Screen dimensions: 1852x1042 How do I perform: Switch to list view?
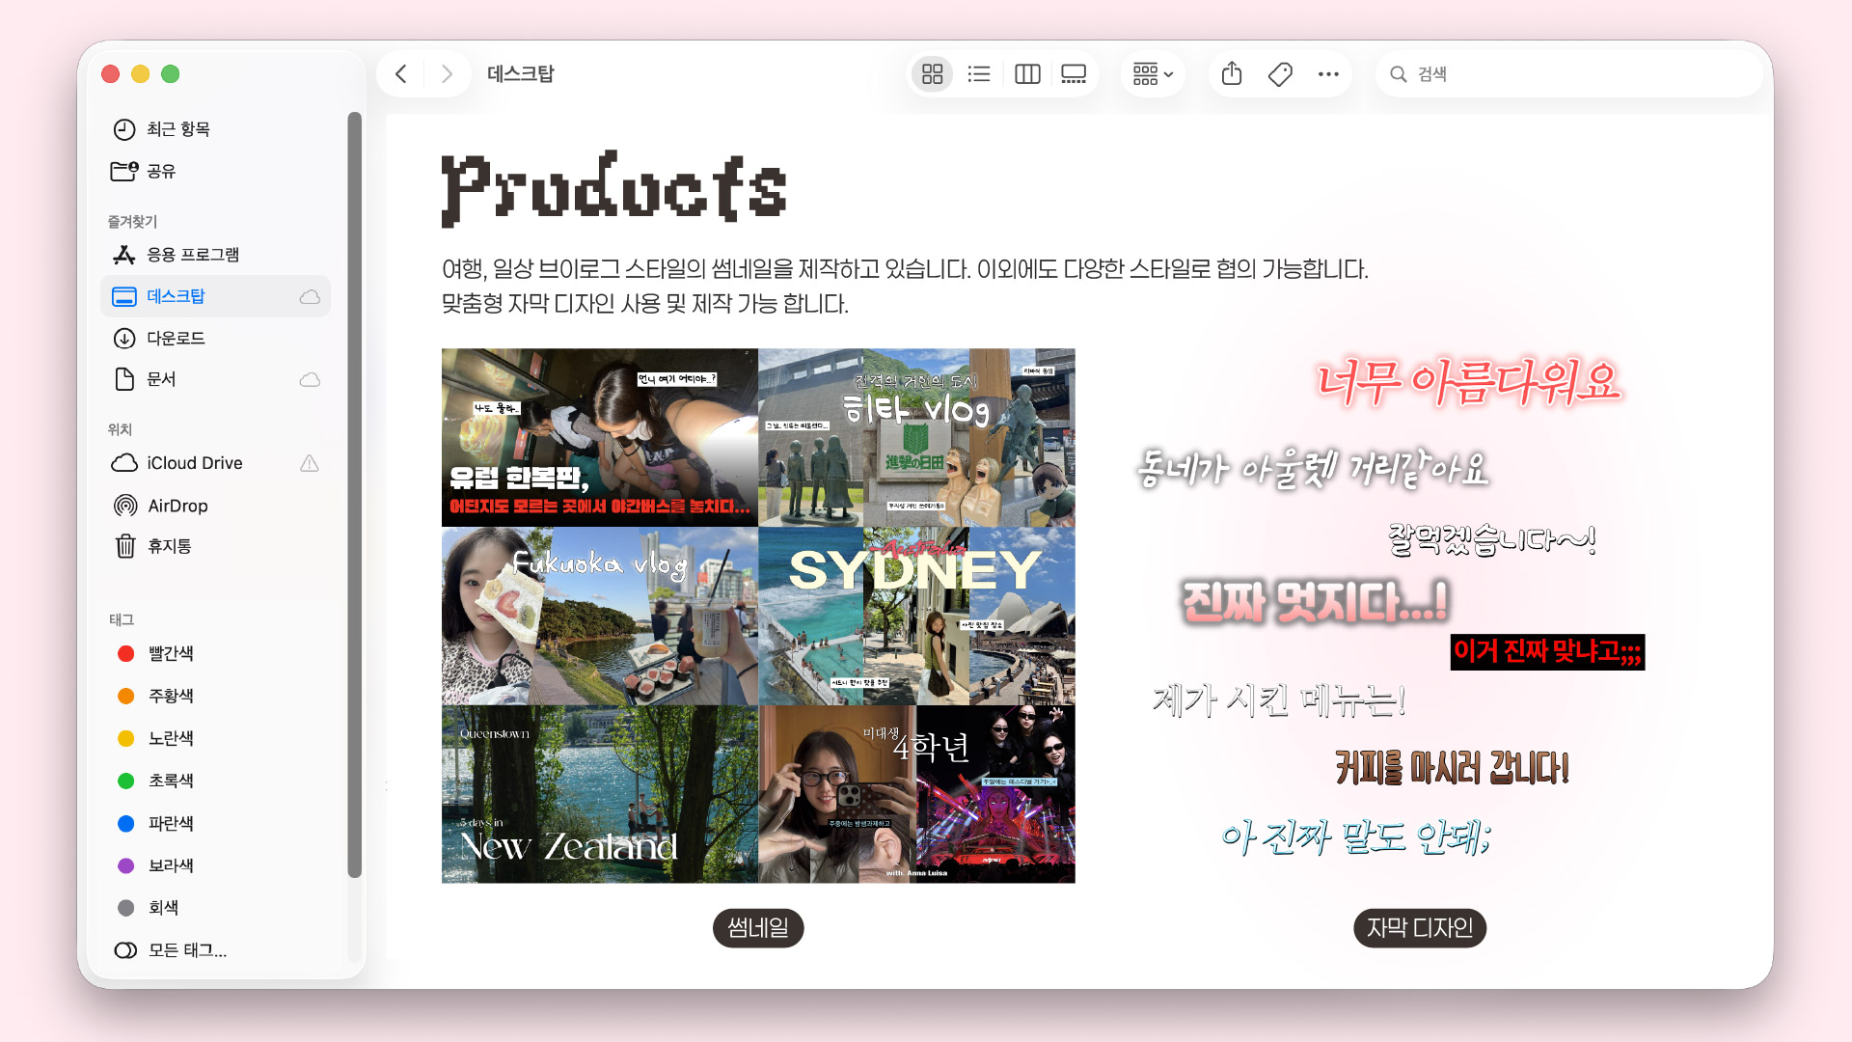pos(979,74)
